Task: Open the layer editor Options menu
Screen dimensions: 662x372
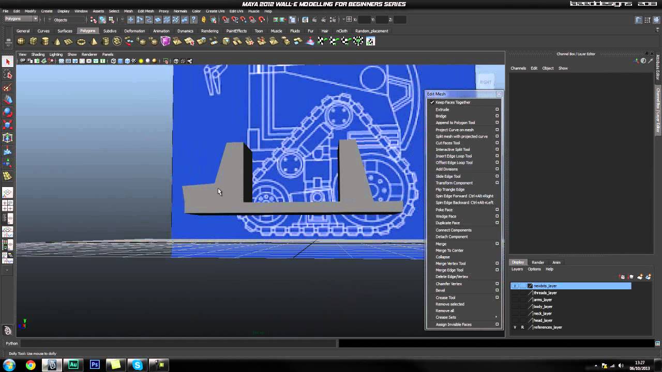Action: [534, 269]
